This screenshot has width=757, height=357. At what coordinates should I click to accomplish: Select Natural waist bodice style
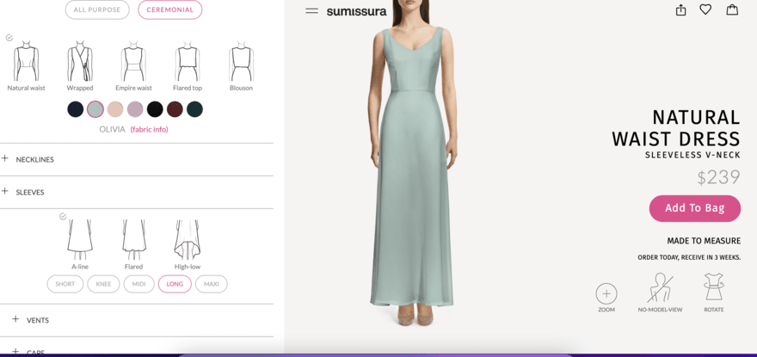pos(26,66)
